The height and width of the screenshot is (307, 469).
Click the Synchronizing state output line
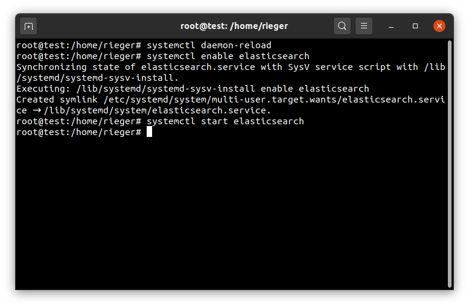231,67
